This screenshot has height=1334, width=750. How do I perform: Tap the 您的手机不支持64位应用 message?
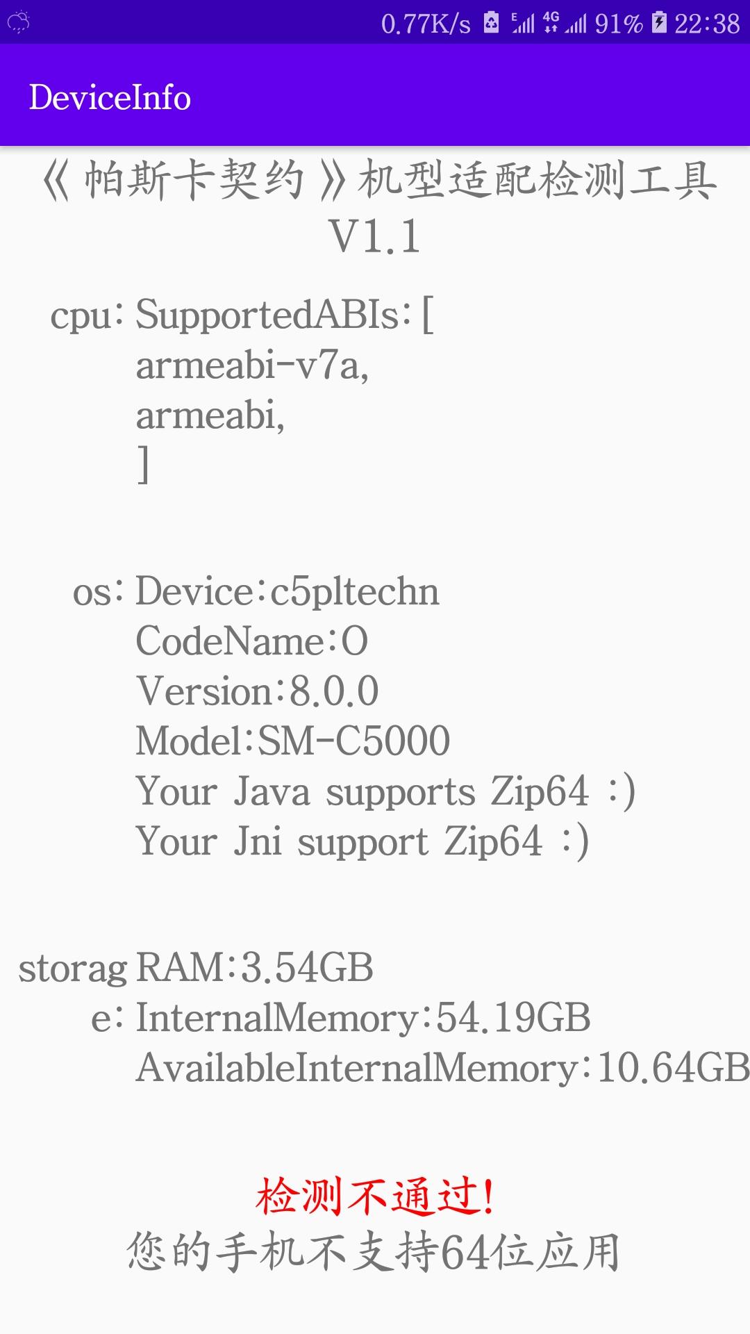374,1252
